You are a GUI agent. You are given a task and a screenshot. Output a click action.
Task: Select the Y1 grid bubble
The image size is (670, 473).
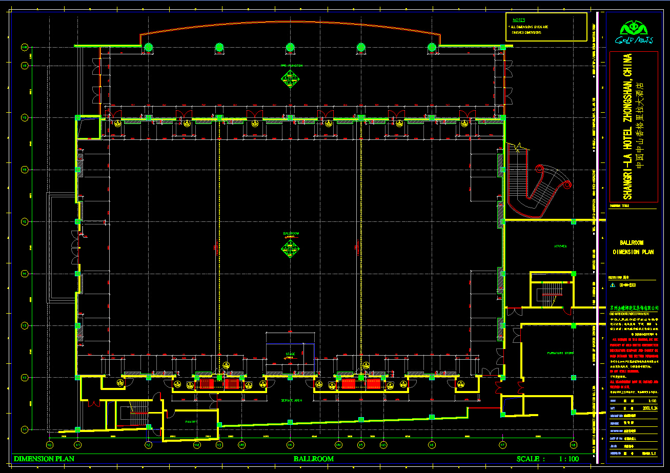[x=24, y=429]
